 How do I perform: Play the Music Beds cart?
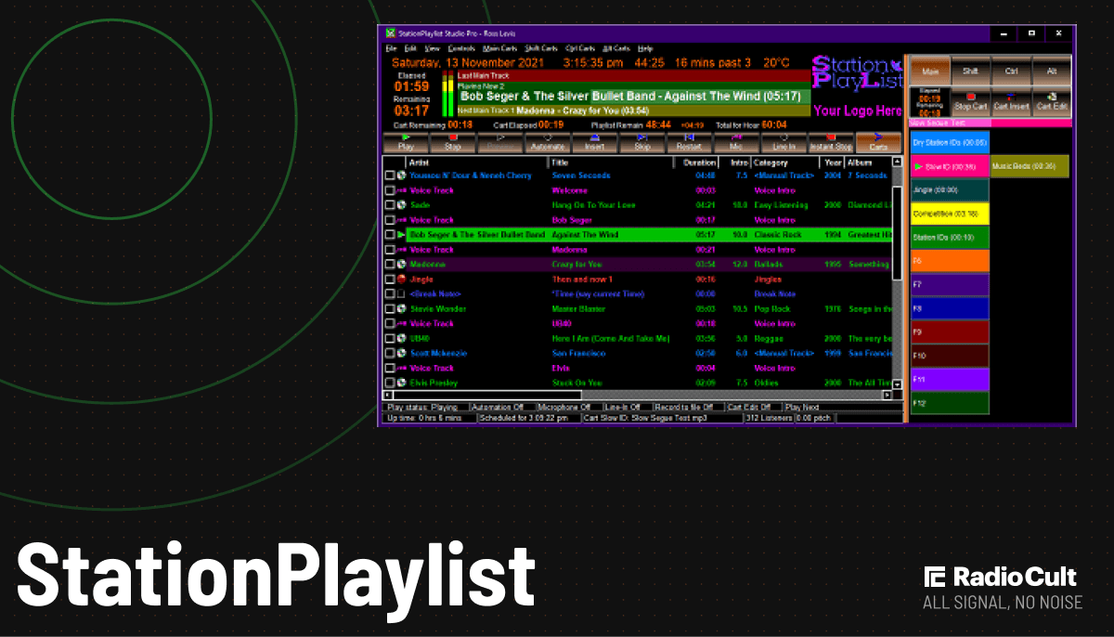click(1029, 166)
